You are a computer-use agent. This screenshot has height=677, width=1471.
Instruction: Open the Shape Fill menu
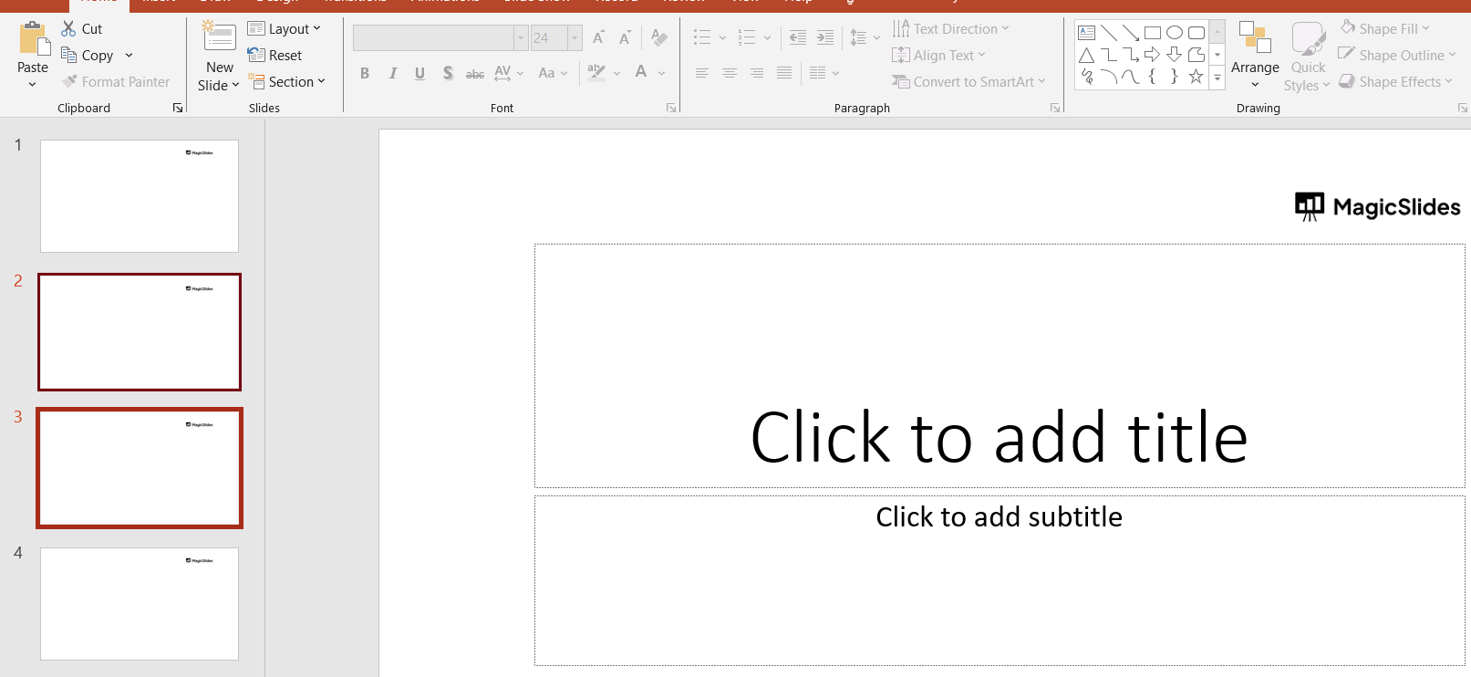(x=1386, y=29)
